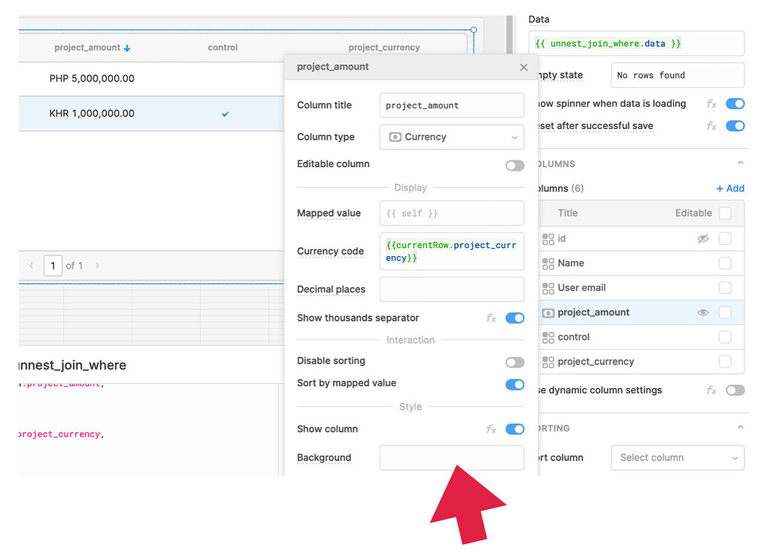Screen dimensions: 760x550
Task: Click the Decimal places input field
Action: pyautogui.click(x=451, y=289)
